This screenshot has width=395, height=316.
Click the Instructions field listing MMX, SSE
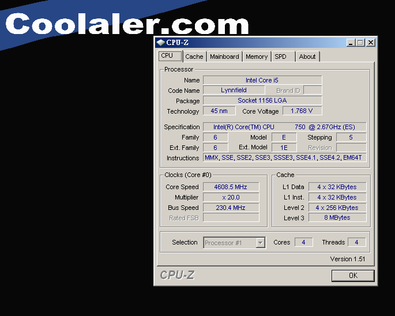[284, 158]
